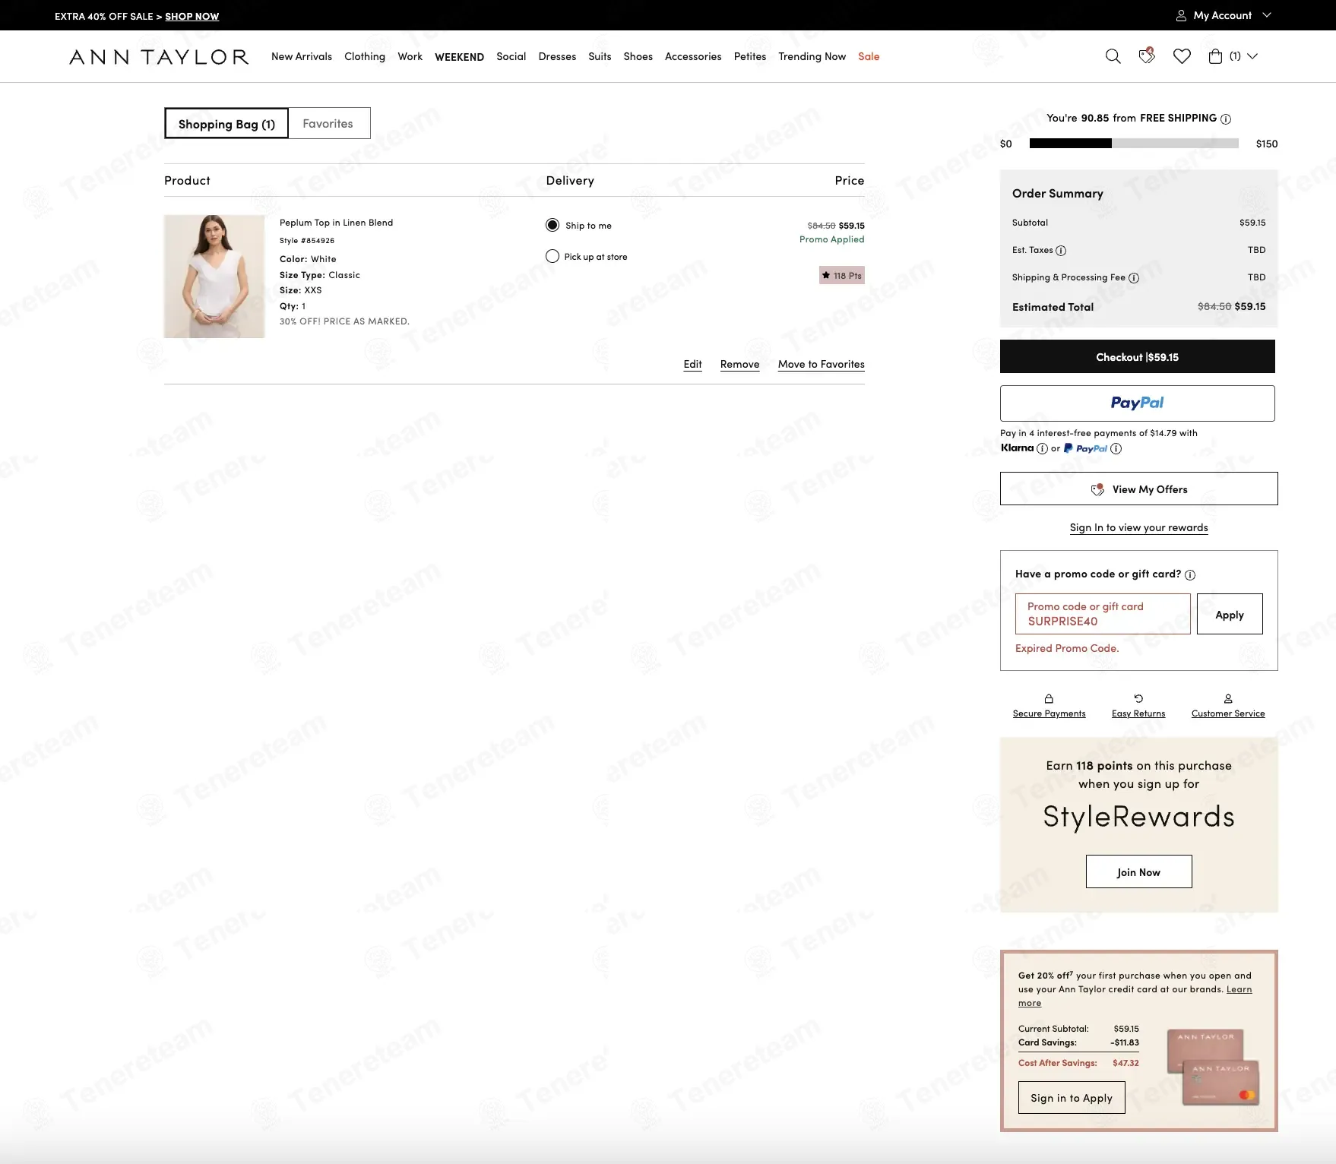Open the New Arrivals menu
The width and height of the screenshot is (1336, 1164).
click(x=302, y=56)
